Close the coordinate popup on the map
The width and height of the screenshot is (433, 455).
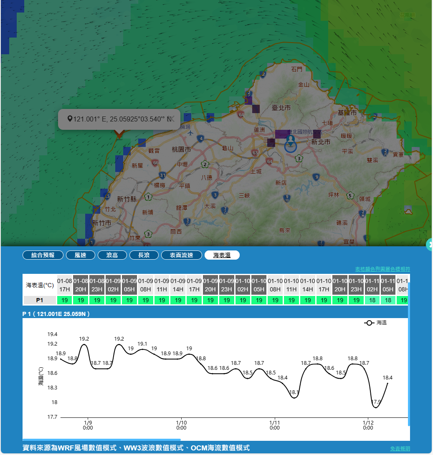[x=170, y=119]
